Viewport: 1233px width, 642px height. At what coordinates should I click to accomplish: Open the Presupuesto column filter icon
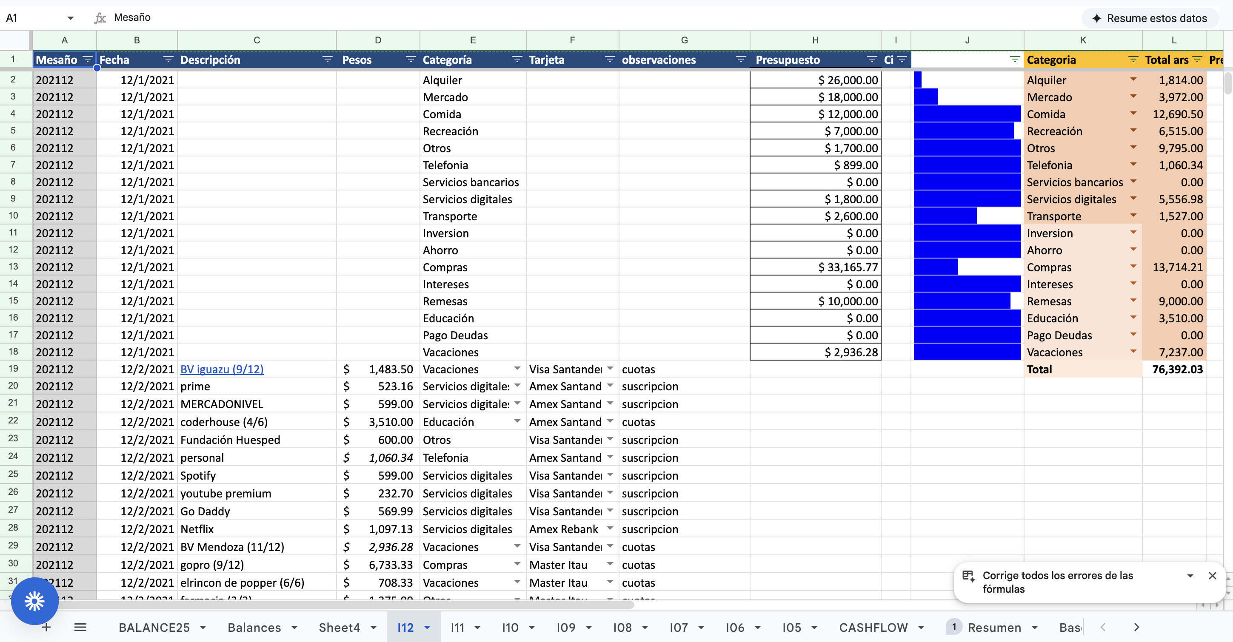pos(872,60)
